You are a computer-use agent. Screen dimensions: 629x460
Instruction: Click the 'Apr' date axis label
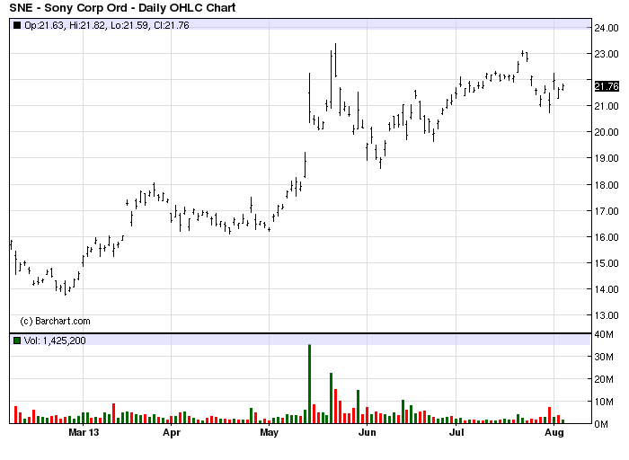(172, 433)
